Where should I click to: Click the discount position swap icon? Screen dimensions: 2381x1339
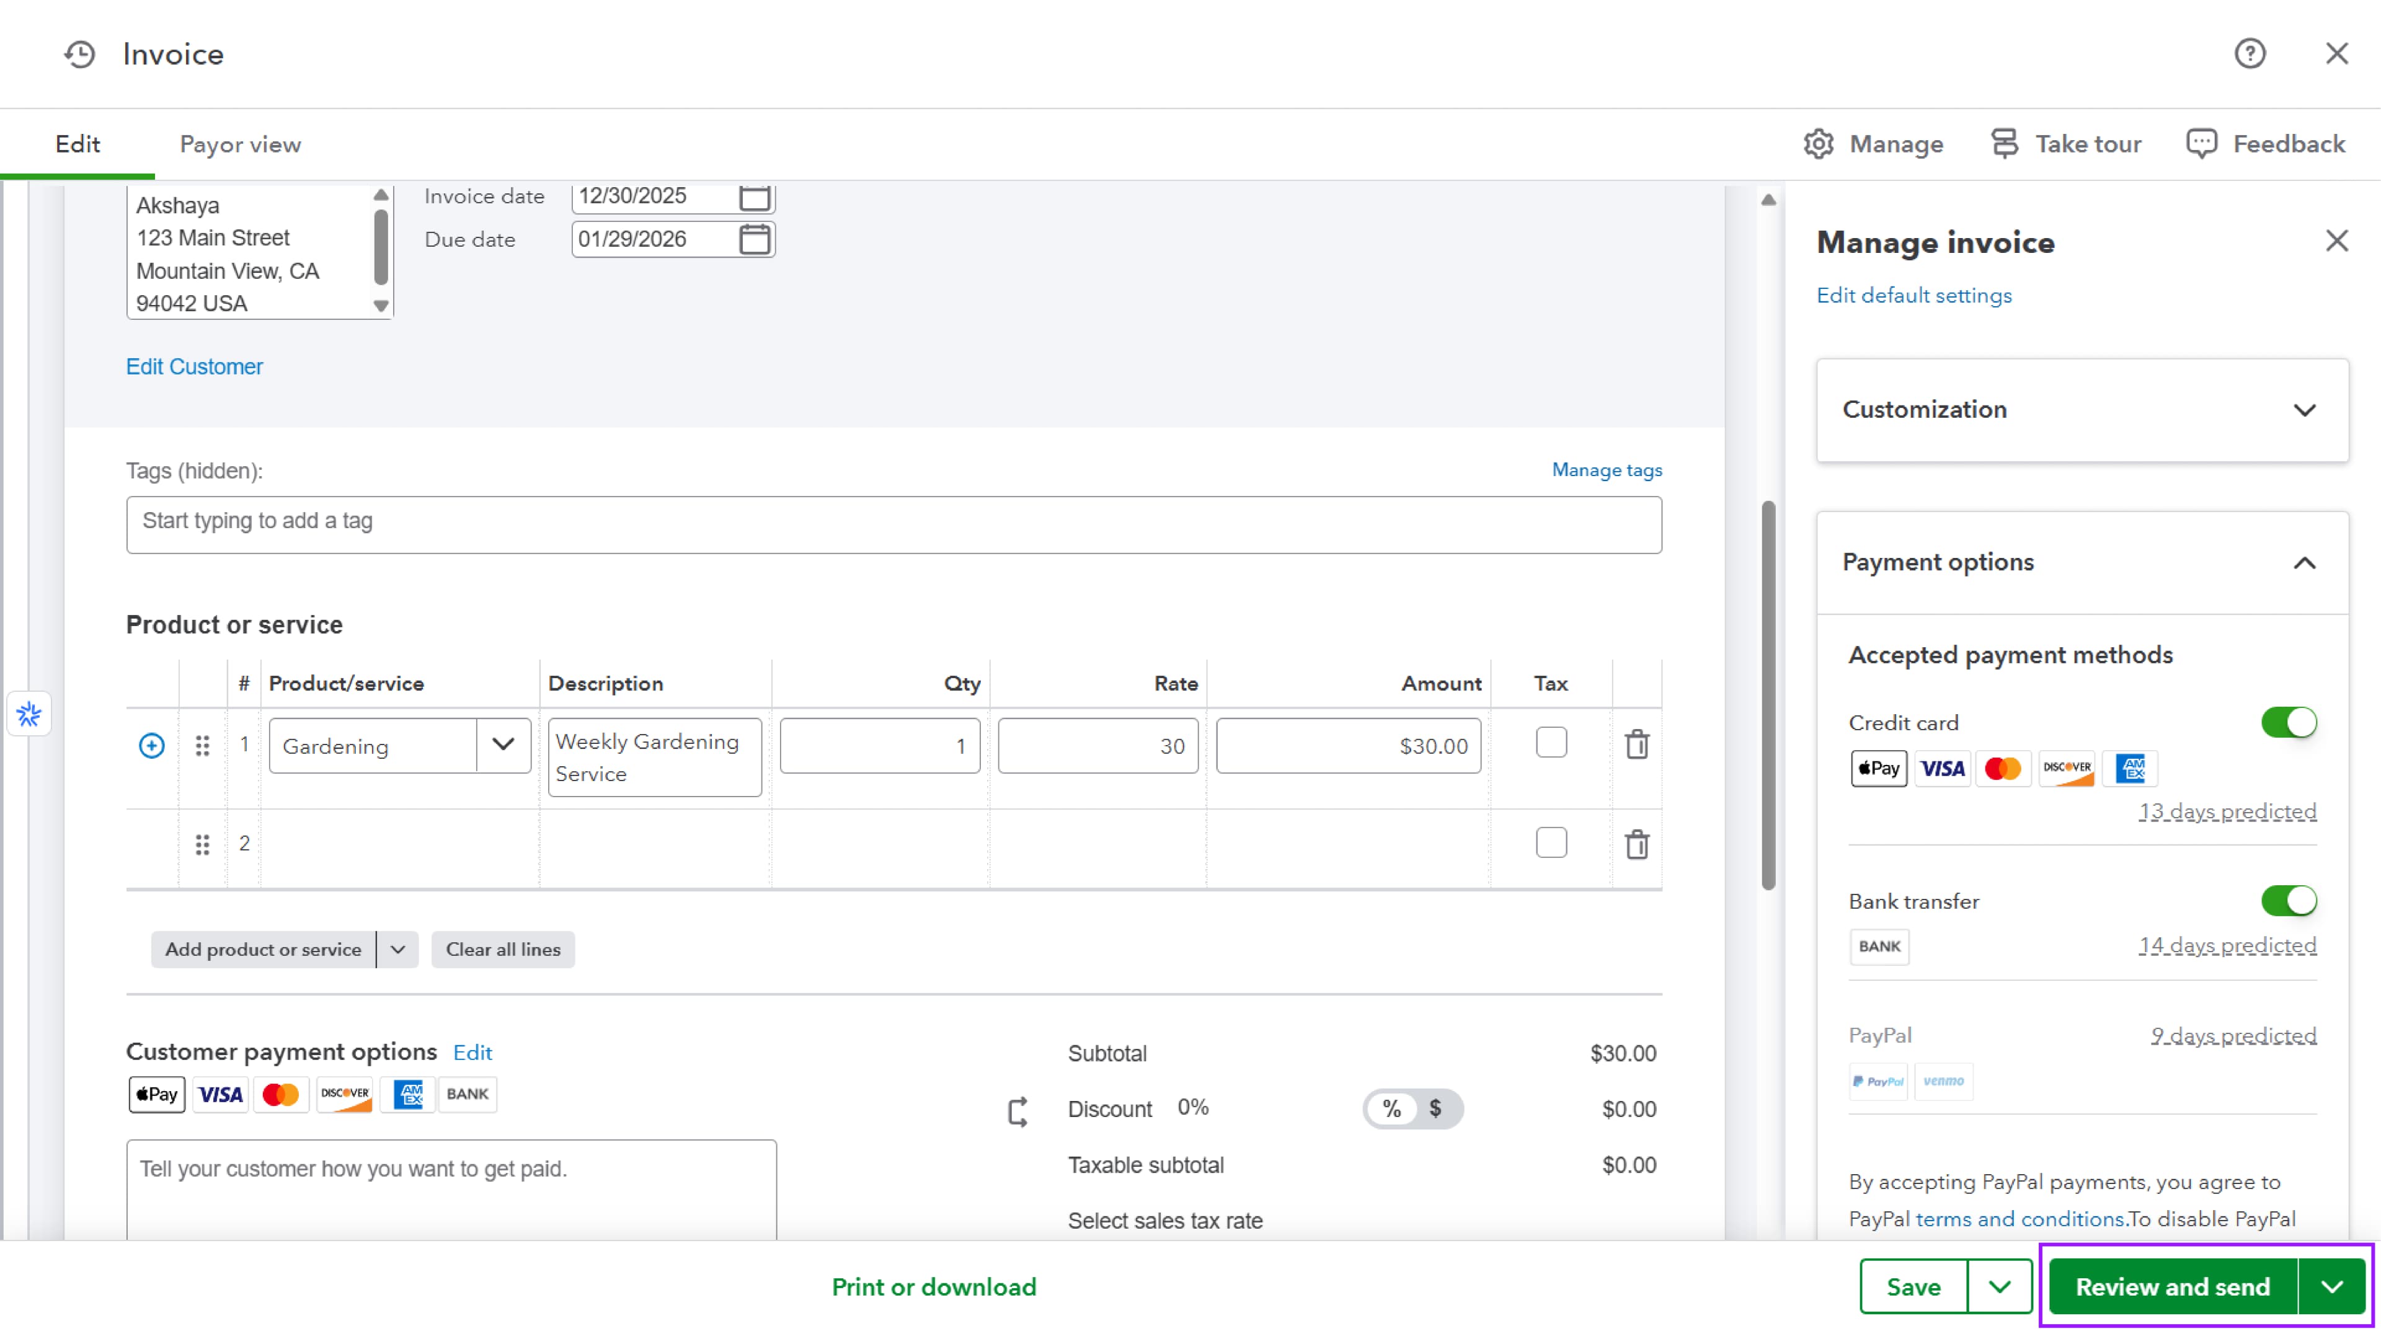point(1018,1111)
